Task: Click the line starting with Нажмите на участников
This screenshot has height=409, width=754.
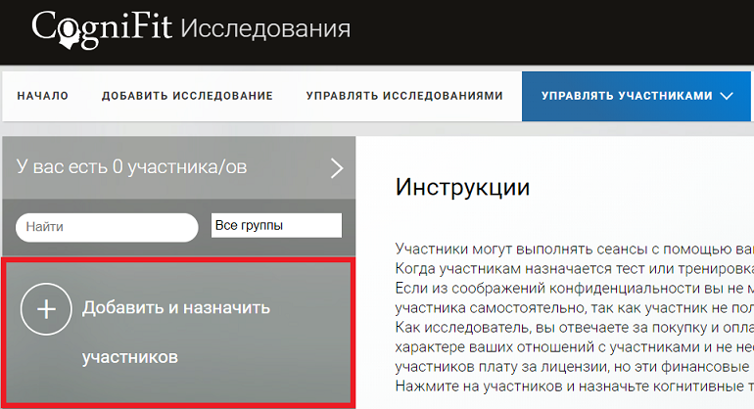Action: click(x=574, y=388)
